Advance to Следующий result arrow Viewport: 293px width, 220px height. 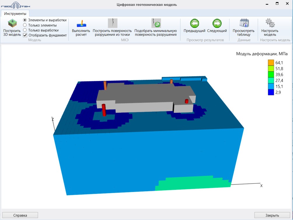[217, 23]
